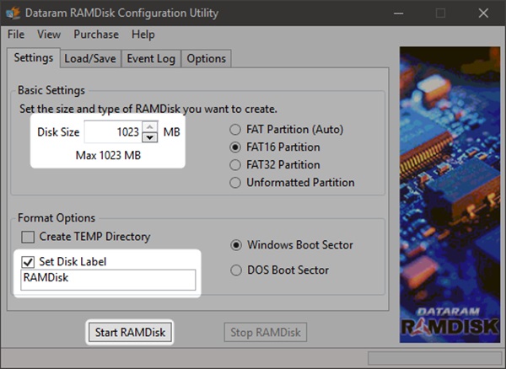Uncheck the Set Disk Label checkbox
The width and height of the screenshot is (506, 369).
[x=28, y=262]
